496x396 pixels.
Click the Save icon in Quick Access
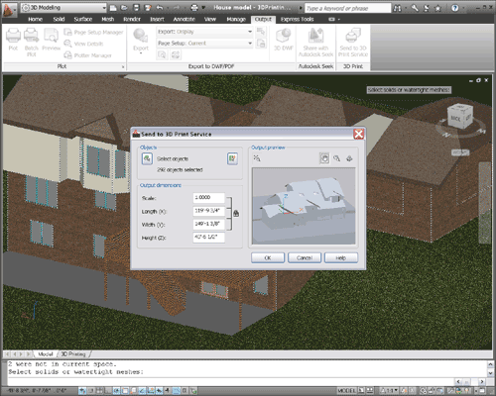[136, 8]
